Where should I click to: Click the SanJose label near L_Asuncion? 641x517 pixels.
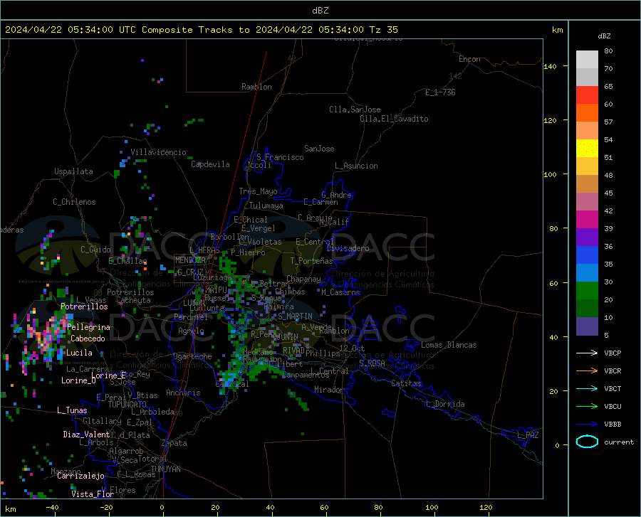(x=319, y=149)
